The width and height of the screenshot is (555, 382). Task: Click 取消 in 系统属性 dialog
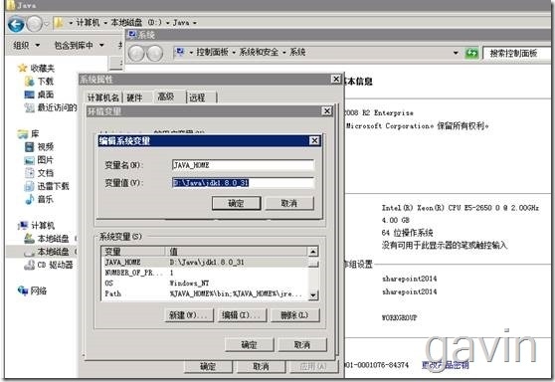tap(262, 366)
